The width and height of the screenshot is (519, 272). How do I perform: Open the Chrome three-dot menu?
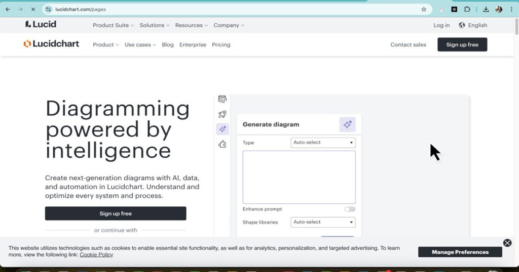click(511, 9)
